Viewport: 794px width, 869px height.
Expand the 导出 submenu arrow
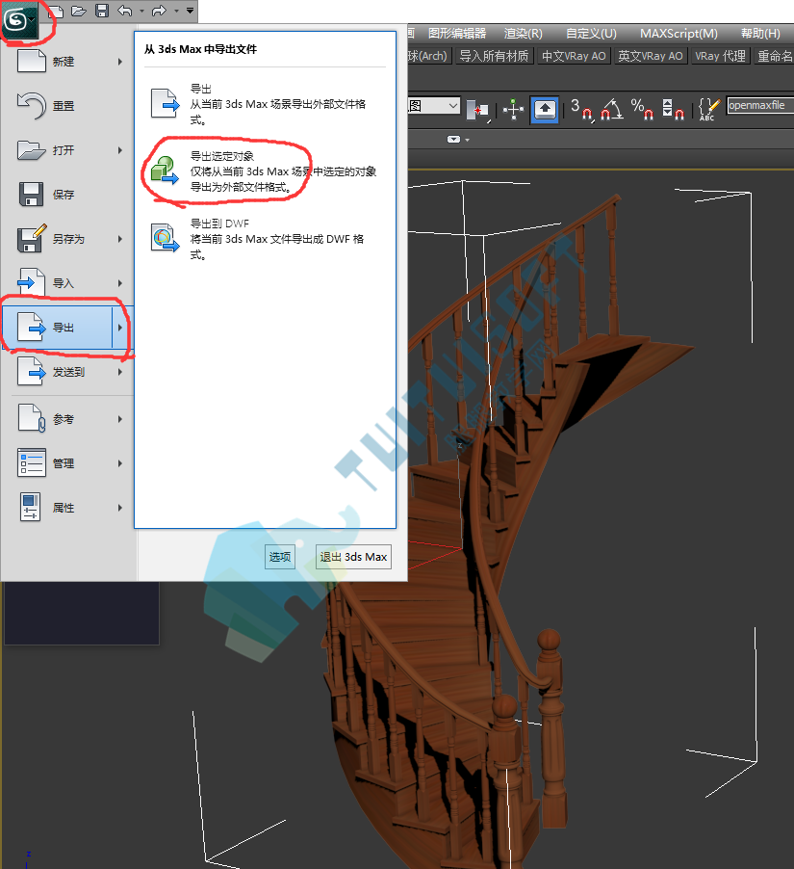point(121,328)
